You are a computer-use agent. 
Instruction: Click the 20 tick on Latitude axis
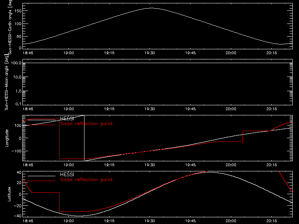pyautogui.click(x=19, y=183)
